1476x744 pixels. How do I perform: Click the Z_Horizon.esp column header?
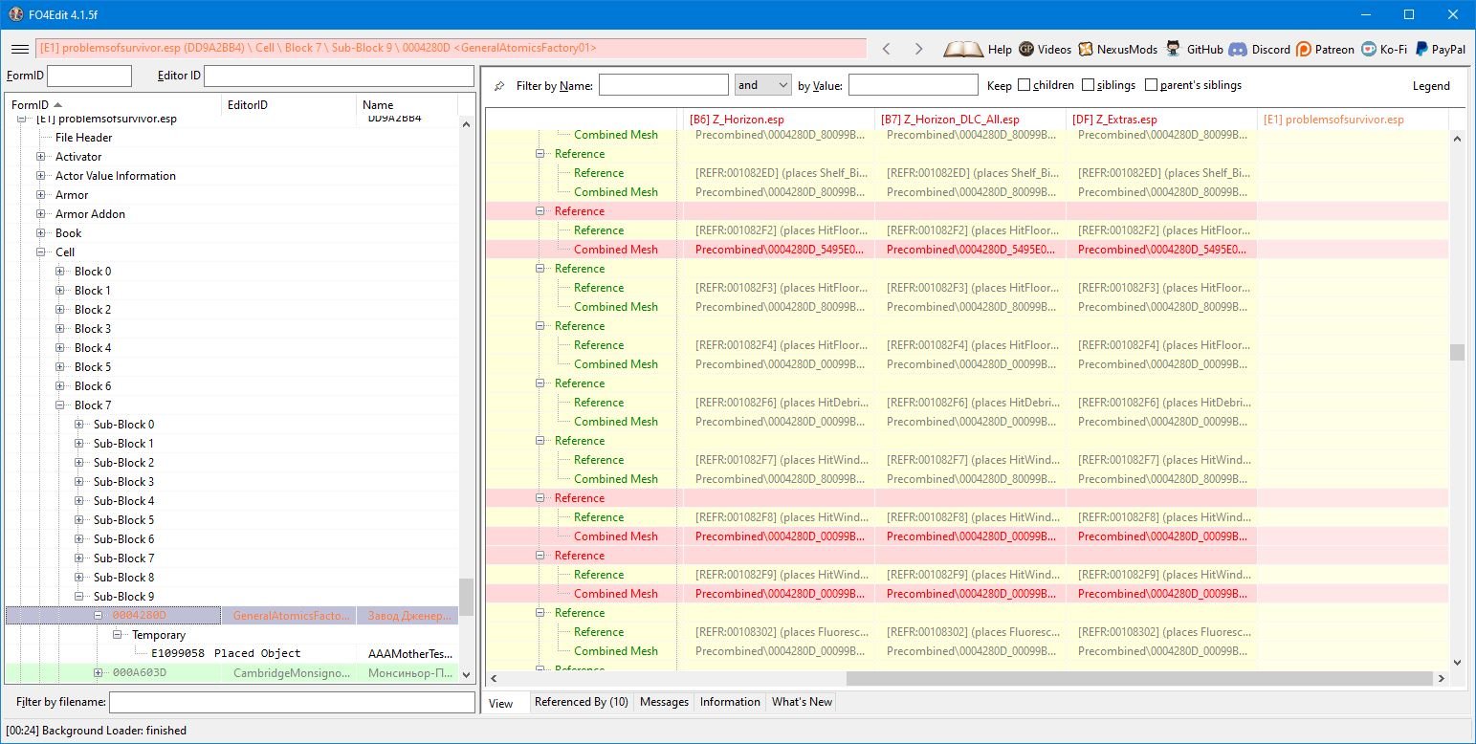tap(777, 120)
